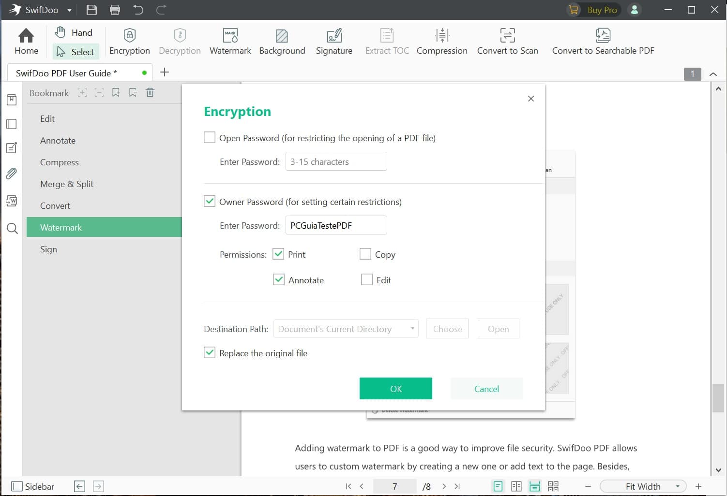Select the Merge & Split bookmark

pyautogui.click(x=67, y=184)
